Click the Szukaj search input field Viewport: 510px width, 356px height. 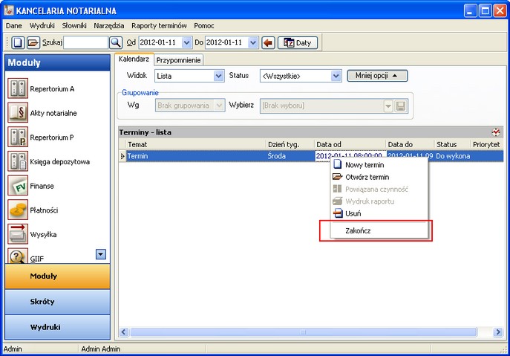85,43
